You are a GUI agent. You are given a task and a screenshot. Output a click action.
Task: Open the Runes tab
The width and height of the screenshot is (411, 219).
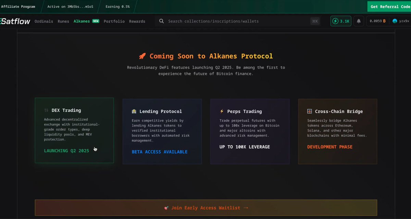(x=63, y=21)
